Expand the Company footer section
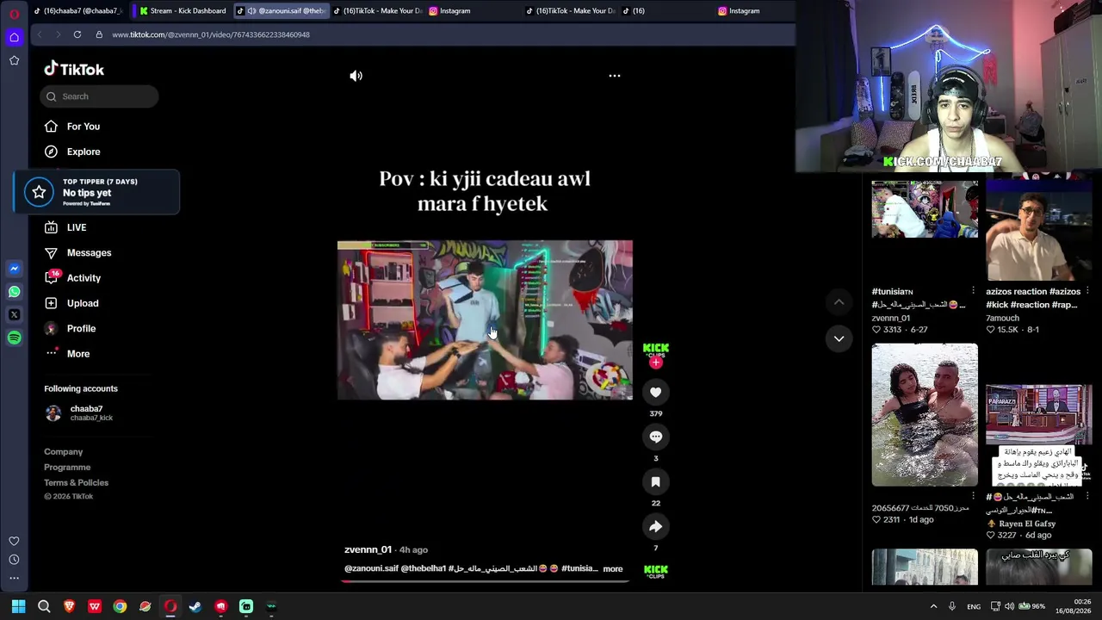The width and height of the screenshot is (1102, 620). point(64,452)
